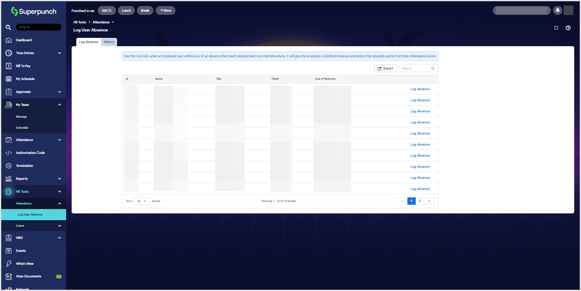Toggle fullscreen view icon
This screenshot has height=291, width=581.
click(556, 28)
